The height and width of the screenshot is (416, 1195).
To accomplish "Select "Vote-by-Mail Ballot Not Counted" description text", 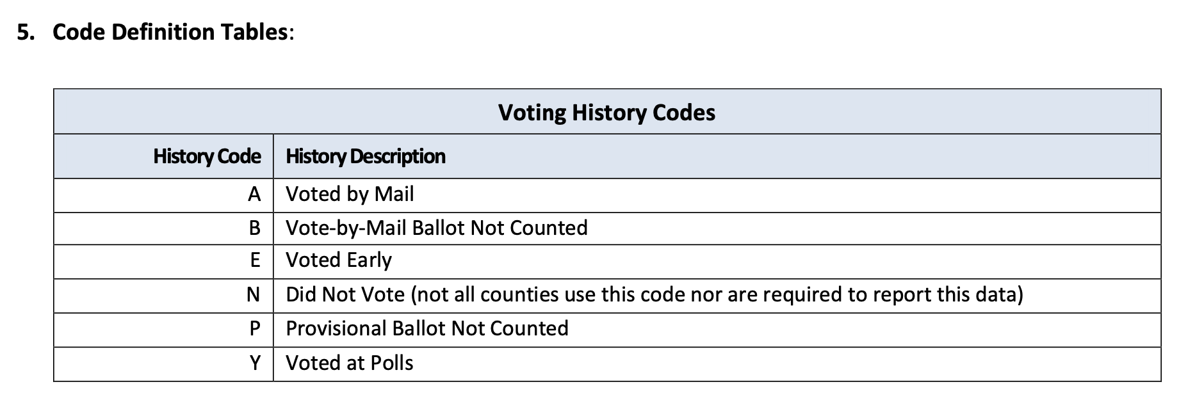I will pyautogui.click(x=436, y=228).
